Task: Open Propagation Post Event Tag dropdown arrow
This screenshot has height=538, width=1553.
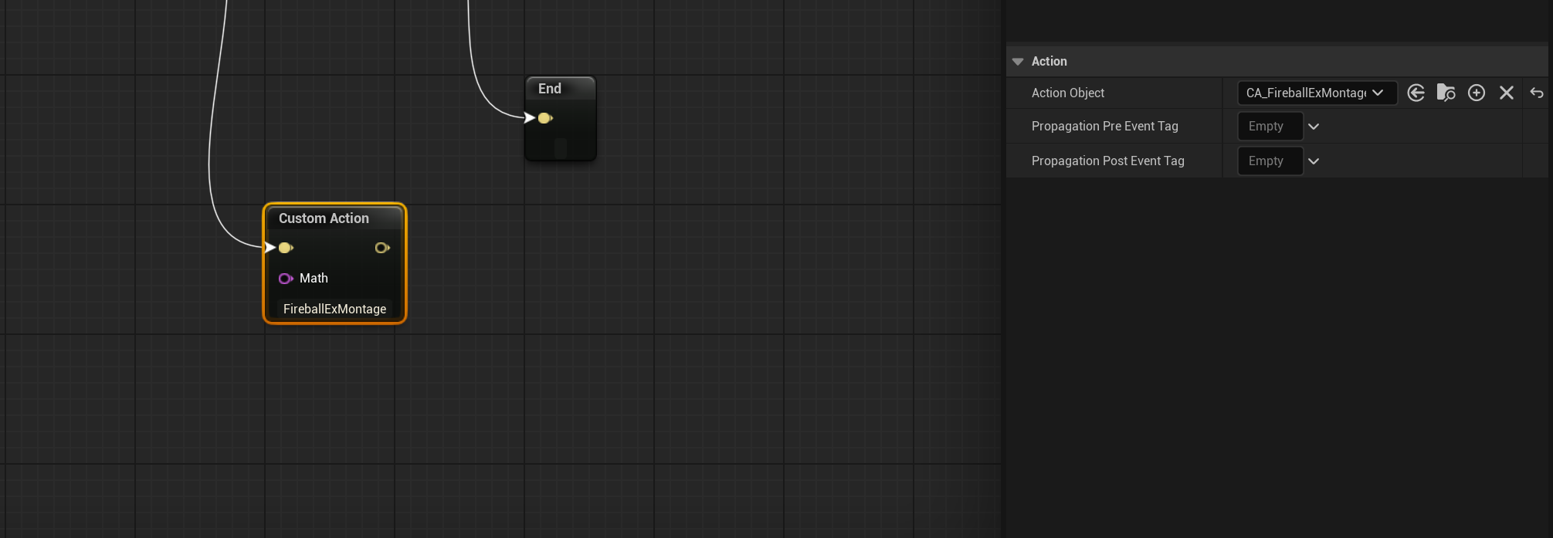Action: point(1314,161)
